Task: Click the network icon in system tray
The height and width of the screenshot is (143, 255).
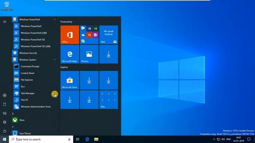Action: 219,139
